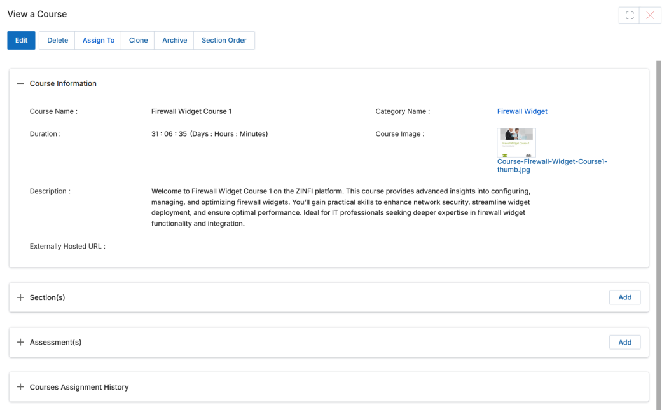Archive this course
This screenshot has height=410, width=669.
[174, 40]
